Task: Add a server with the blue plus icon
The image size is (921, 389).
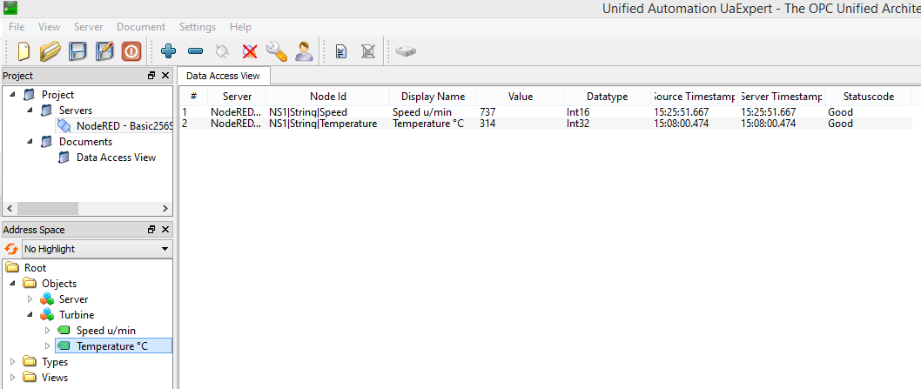Action: (169, 51)
